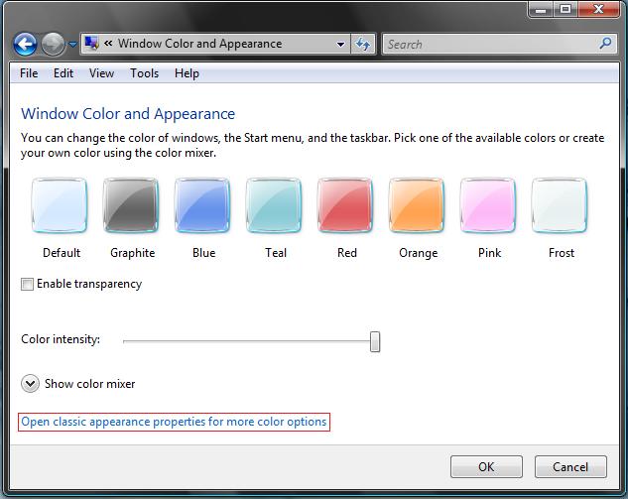Open the address bar dropdown arrow
The width and height of the screenshot is (628, 499).
[340, 44]
